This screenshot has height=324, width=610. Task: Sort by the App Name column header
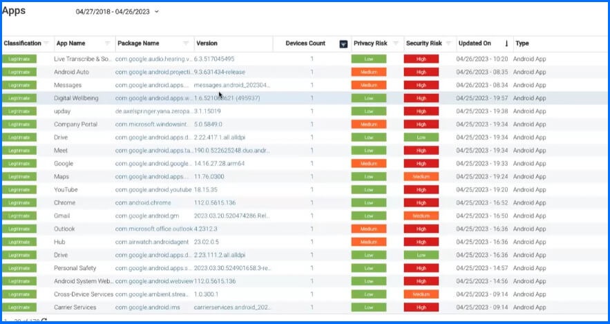click(70, 43)
